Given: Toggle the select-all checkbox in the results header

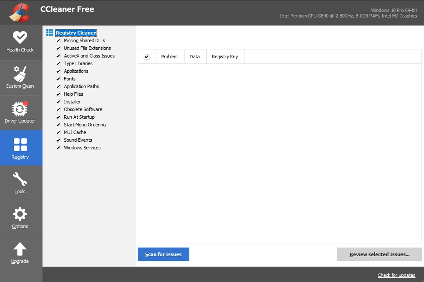Looking at the screenshot, I should [x=147, y=56].
